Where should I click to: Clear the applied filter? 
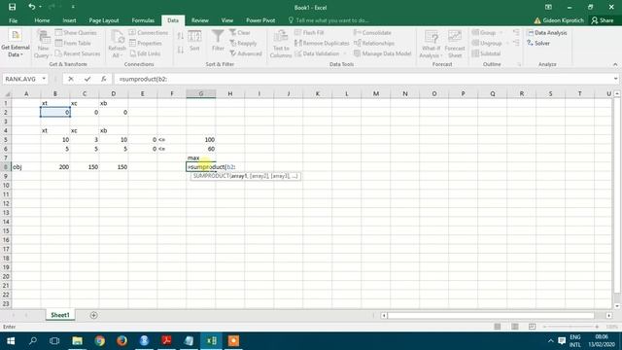pyautogui.click(x=240, y=32)
